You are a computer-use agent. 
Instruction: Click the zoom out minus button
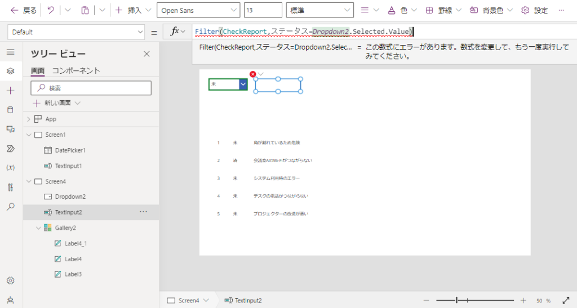click(426, 300)
